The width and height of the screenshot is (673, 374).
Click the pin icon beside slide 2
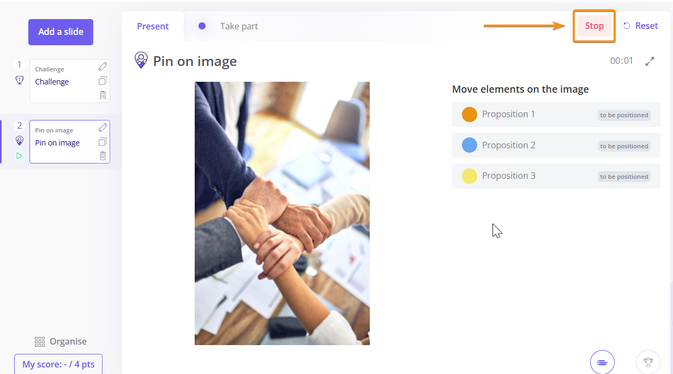20,141
